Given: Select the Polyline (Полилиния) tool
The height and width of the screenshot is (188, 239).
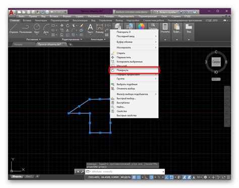Looking at the screenshot, I should pos(26,28).
